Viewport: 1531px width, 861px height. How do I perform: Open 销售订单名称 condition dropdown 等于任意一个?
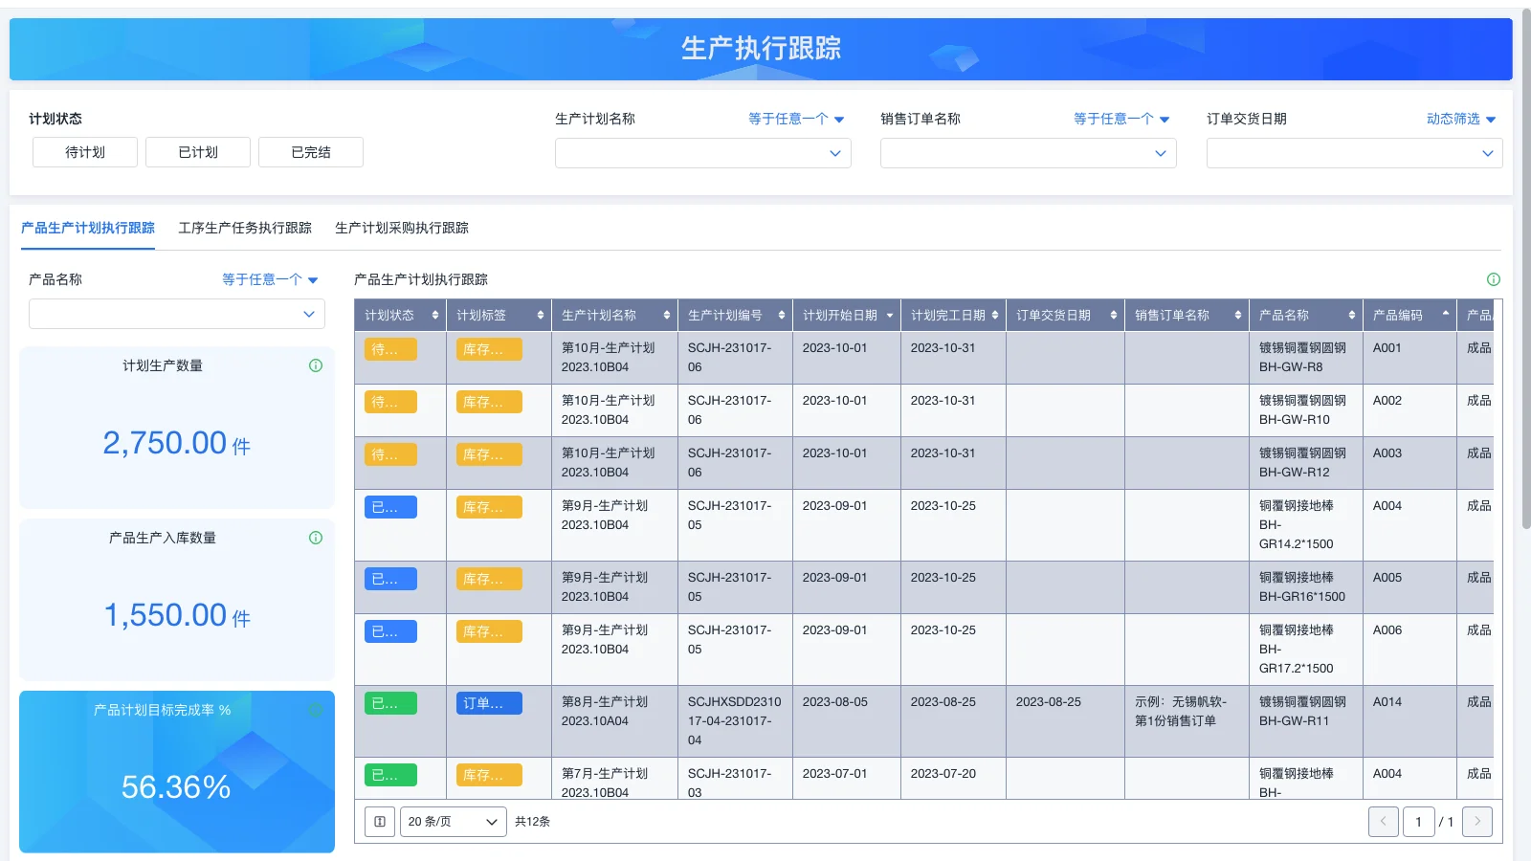click(1121, 119)
